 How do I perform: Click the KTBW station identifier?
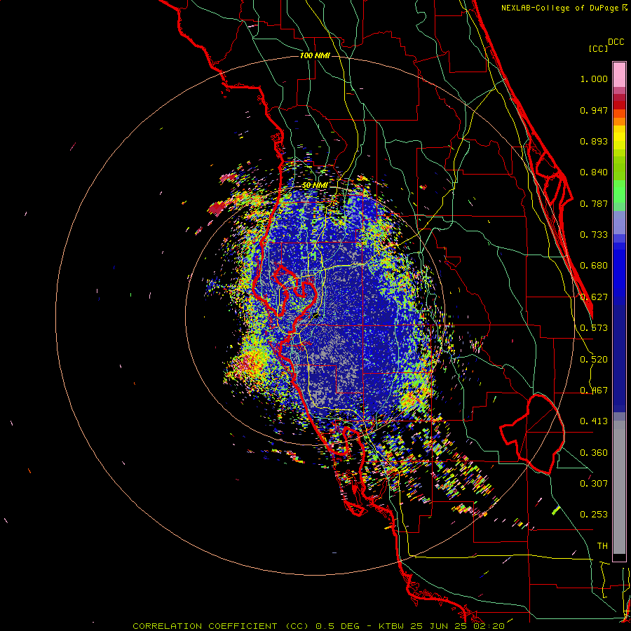click(393, 626)
